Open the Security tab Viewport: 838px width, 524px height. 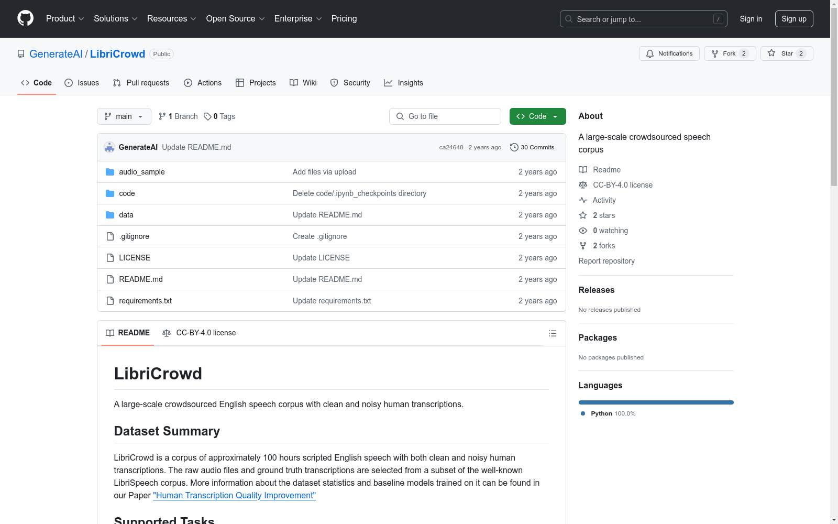pyautogui.click(x=350, y=83)
